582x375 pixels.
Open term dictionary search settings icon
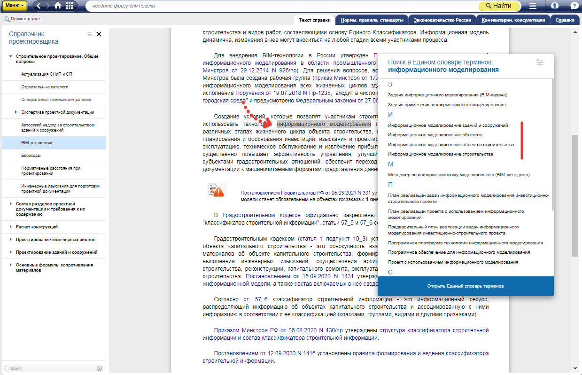[540, 62]
